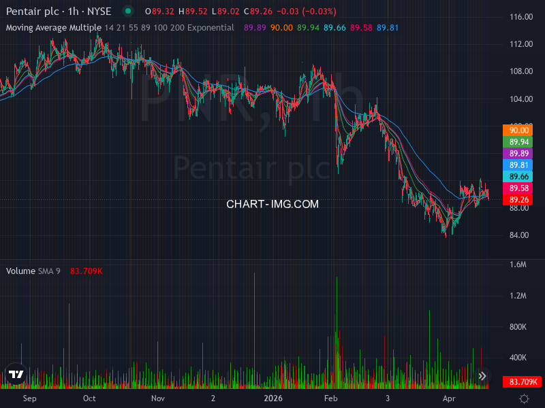Click the 2026 time axis label
Viewport: 545px width, 408px height.
(273, 398)
